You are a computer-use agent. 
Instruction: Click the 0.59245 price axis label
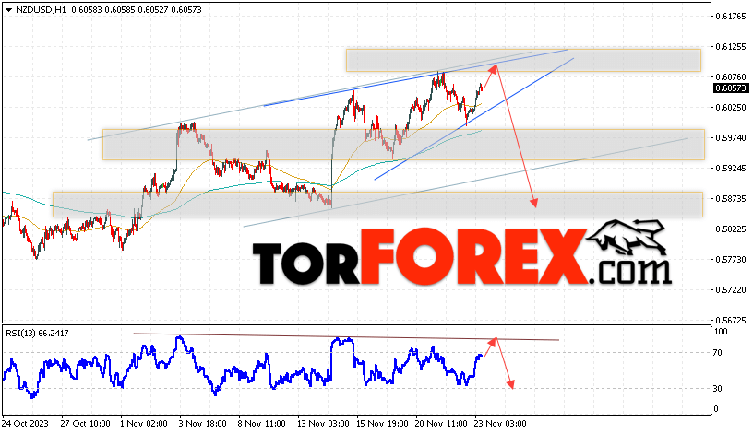pyautogui.click(x=731, y=169)
